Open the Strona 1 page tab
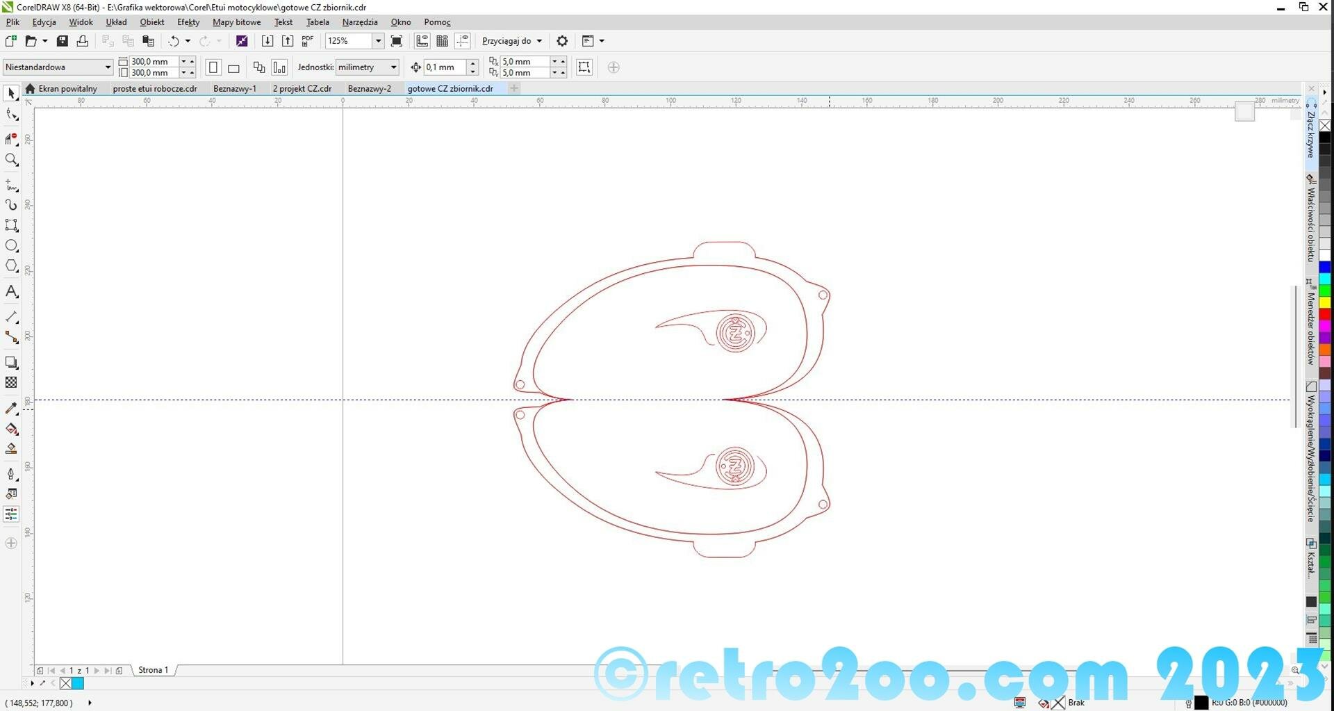1334x711 pixels. pyautogui.click(x=153, y=670)
